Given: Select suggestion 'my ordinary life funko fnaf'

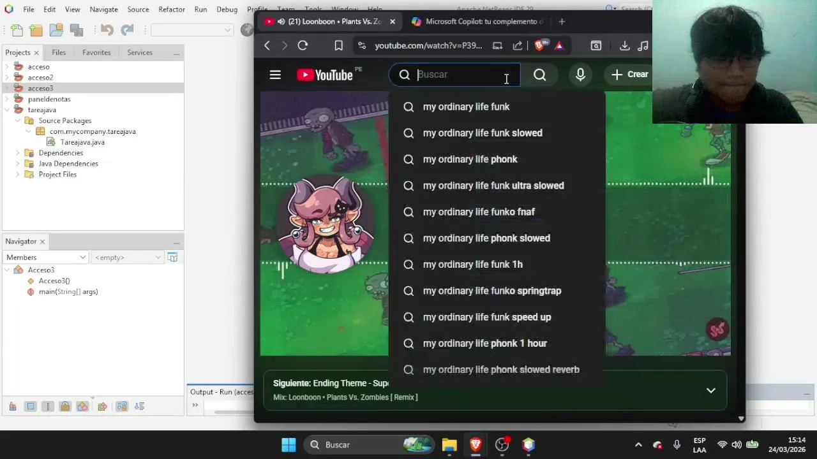Looking at the screenshot, I should [497, 212].
